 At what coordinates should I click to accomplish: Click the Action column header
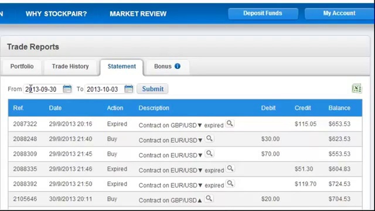point(115,108)
